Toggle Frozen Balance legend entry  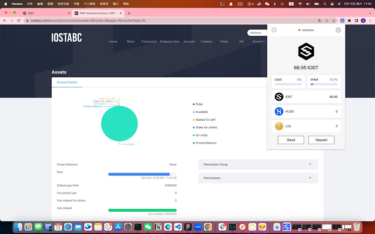[204, 143]
